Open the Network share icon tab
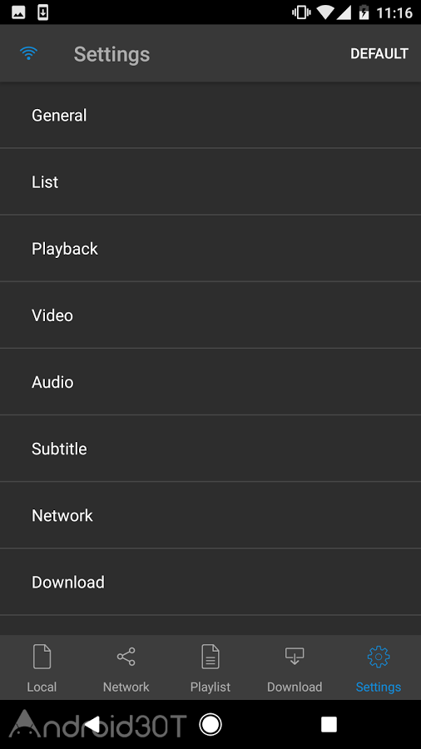The width and height of the screenshot is (421, 749). click(x=126, y=657)
